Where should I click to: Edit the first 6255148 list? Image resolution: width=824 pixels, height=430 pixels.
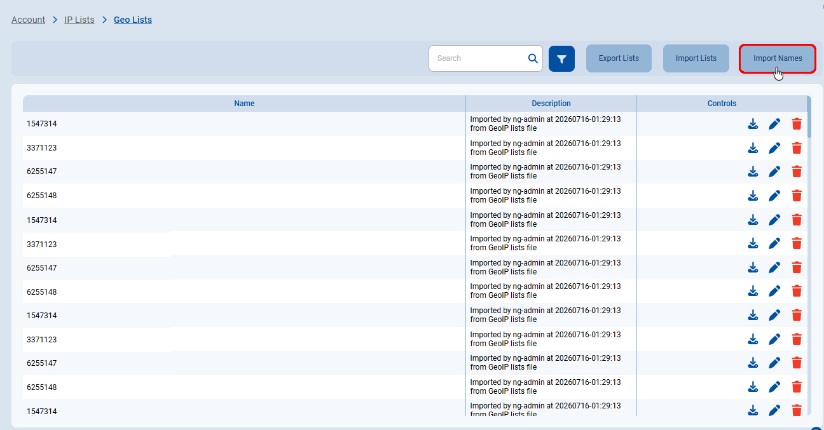(x=774, y=196)
